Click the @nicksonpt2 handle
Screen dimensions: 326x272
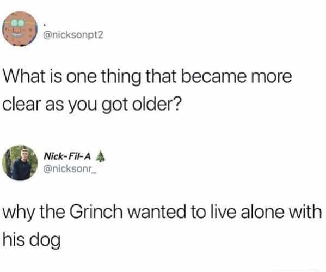73,35
